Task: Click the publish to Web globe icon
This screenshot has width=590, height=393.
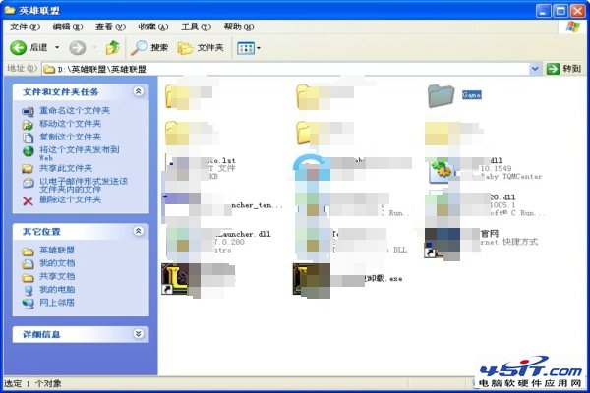Action: click(x=28, y=150)
